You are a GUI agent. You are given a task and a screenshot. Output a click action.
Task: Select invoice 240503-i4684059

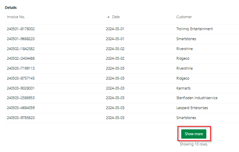click(21, 108)
